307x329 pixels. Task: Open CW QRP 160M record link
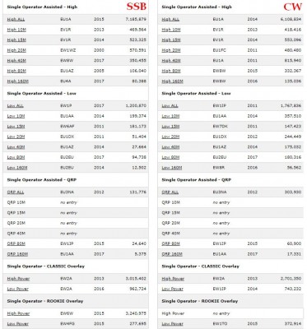coord(172,254)
